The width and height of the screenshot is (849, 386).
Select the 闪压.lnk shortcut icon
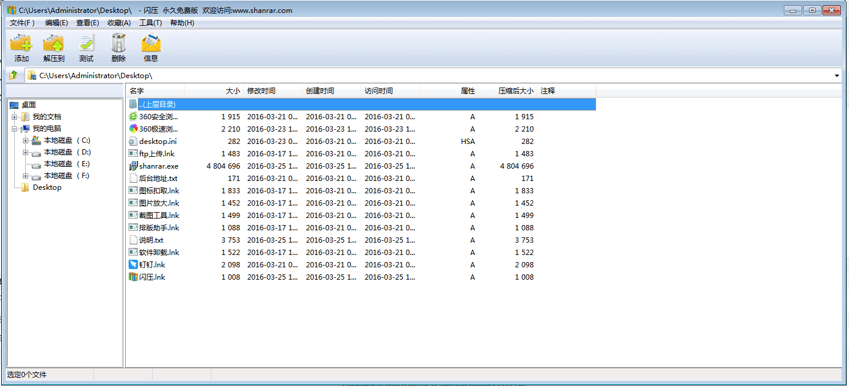point(133,277)
